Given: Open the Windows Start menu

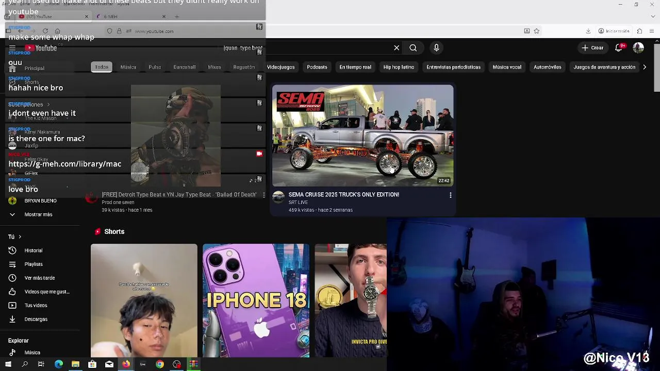Looking at the screenshot, I should pyautogui.click(x=8, y=364).
